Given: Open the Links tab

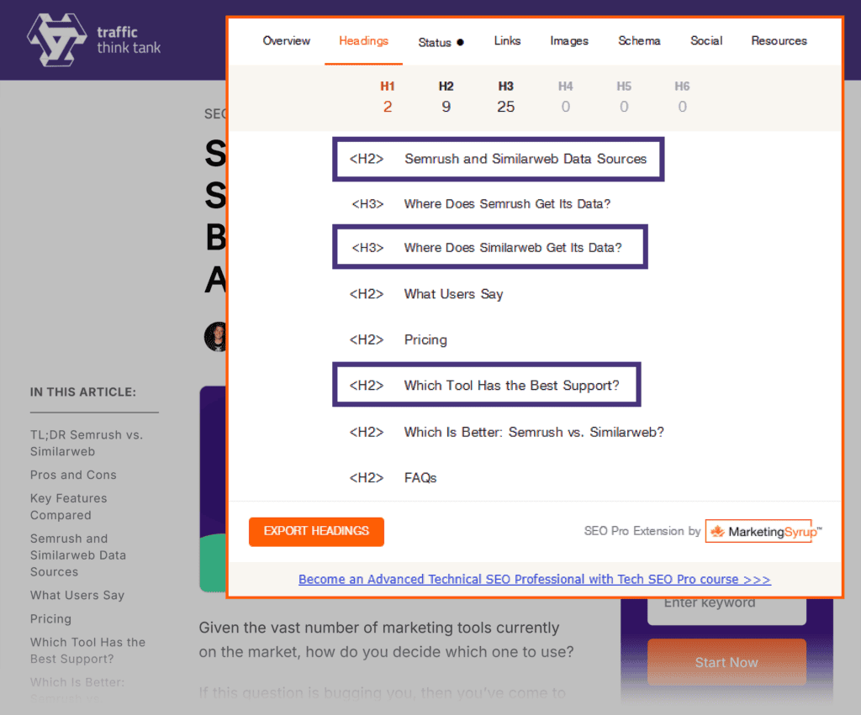Looking at the screenshot, I should 507,40.
